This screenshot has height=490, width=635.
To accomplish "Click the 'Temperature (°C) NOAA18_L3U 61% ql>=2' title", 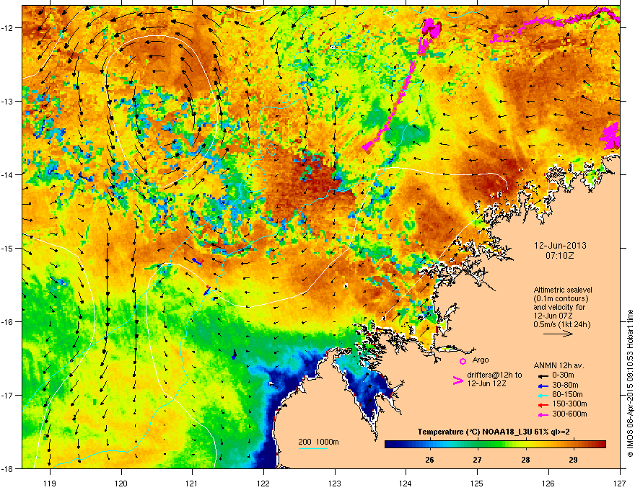I will pyautogui.click(x=494, y=432).
